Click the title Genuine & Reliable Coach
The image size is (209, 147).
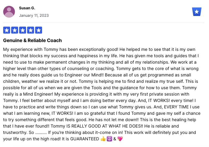tap(32, 40)
